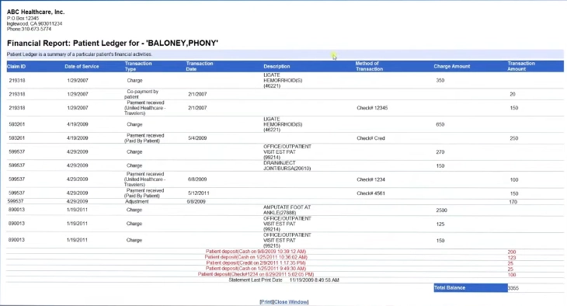The height and width of the screenshot is (306, 567).
Task: Click claim ID 593261 in the charge row
Action: (x=17, y=124)
